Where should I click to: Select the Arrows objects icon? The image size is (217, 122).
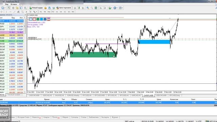click(x=35, y=12)
